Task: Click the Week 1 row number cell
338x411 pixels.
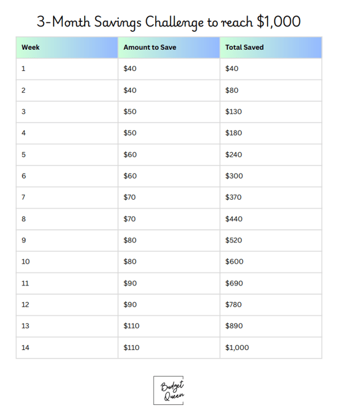Action: [x=67, y=69]
